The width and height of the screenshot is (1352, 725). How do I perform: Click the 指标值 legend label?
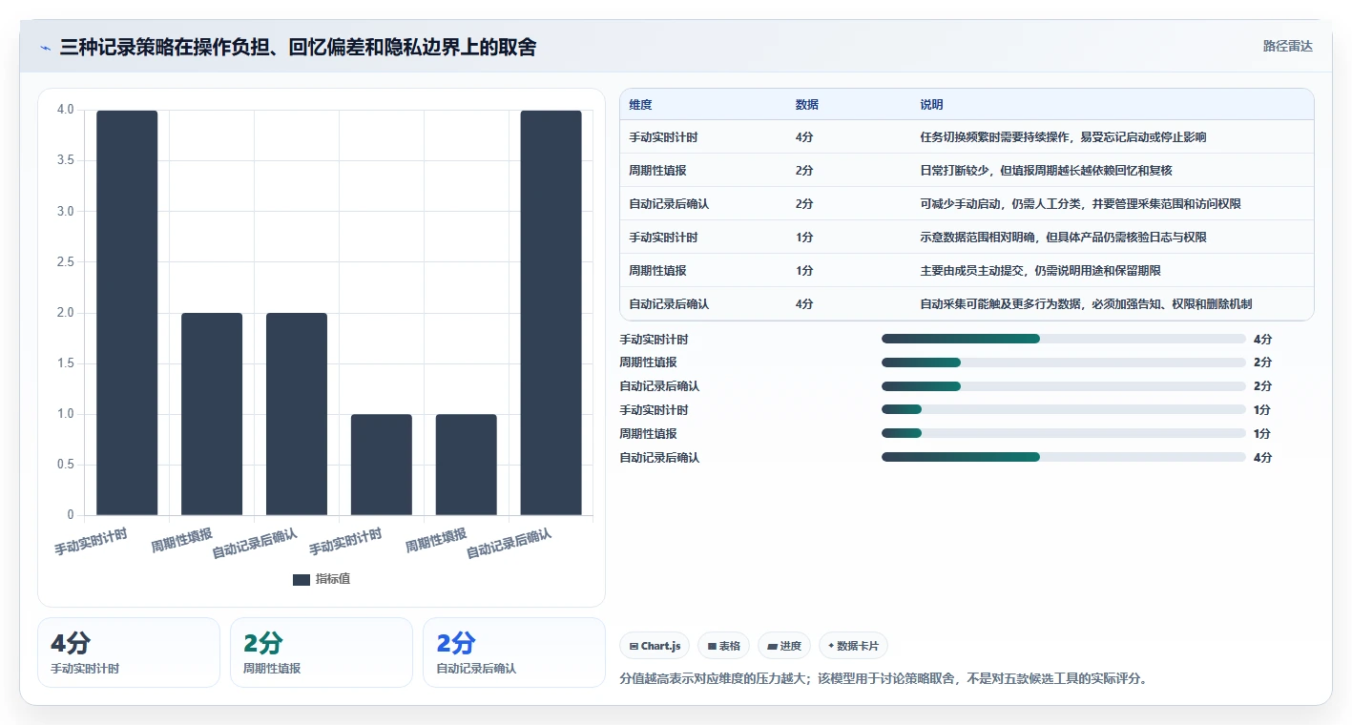click(x=333, y=580)
